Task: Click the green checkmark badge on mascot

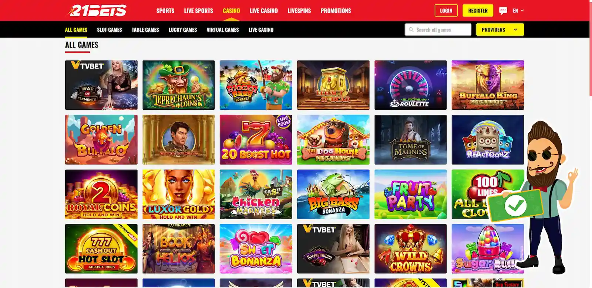Action: pyautogui.click(x=515, y=205)
